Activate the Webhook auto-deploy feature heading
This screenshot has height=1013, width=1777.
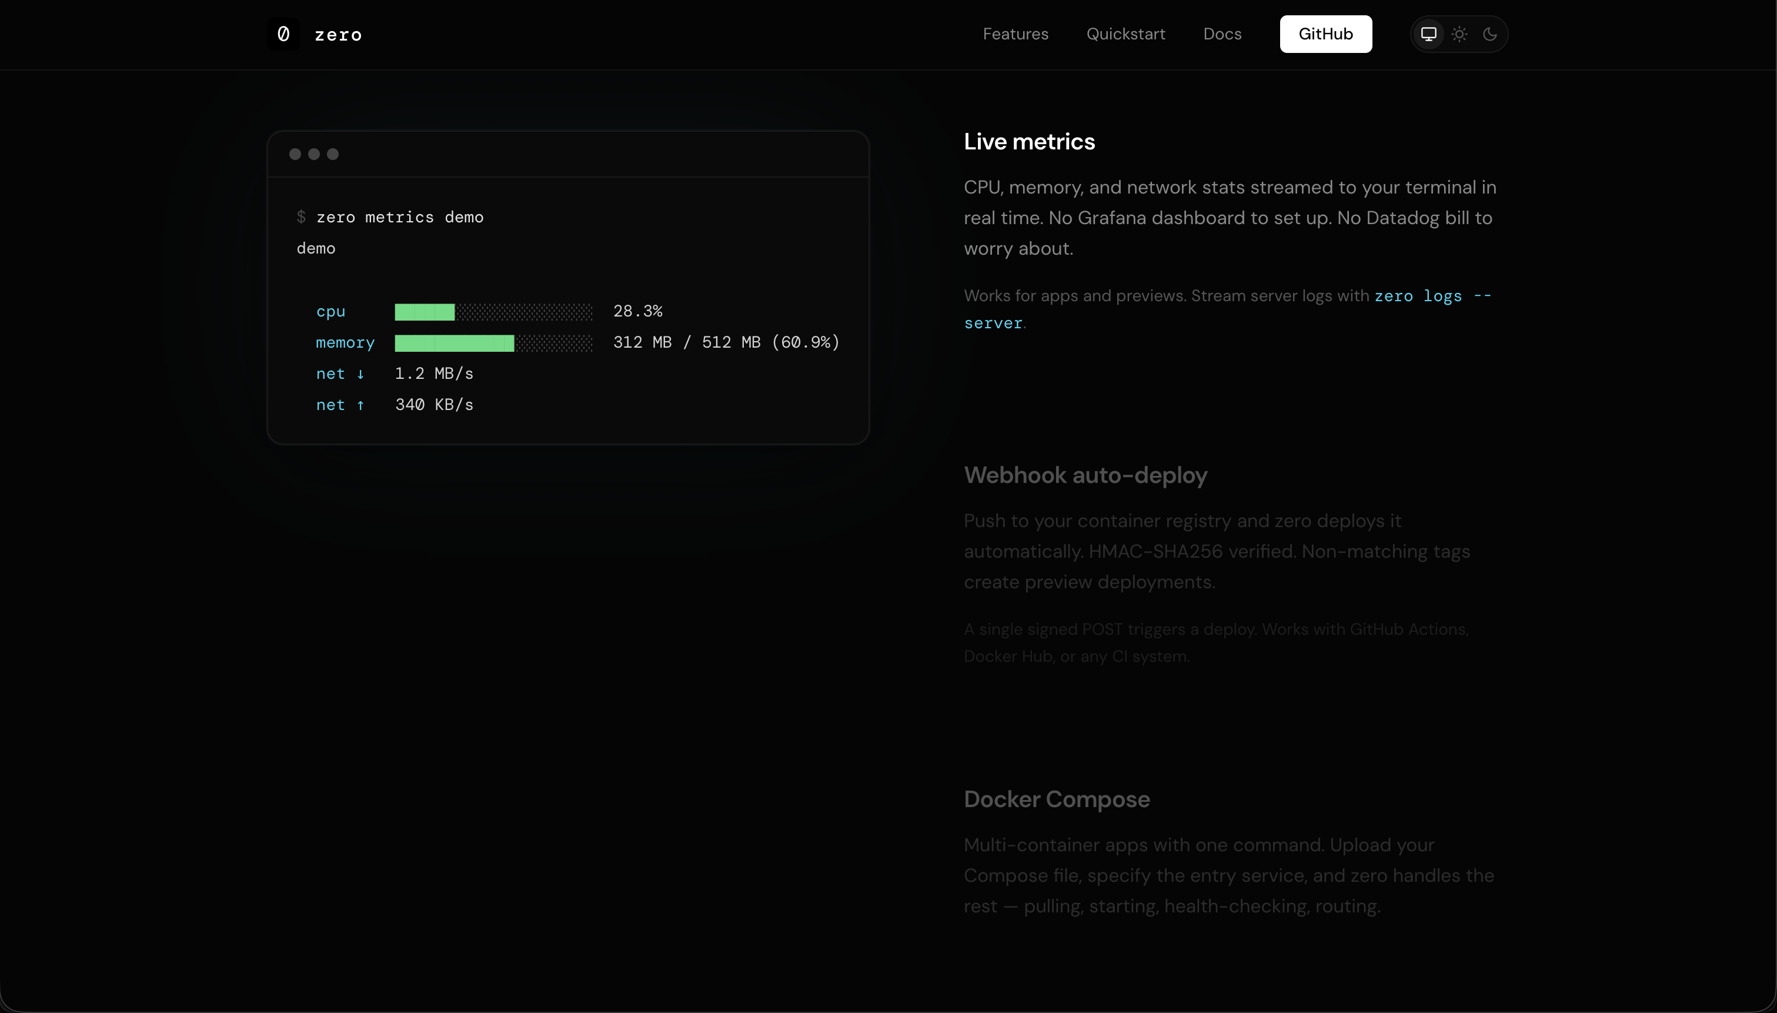tap(1085, 475)
